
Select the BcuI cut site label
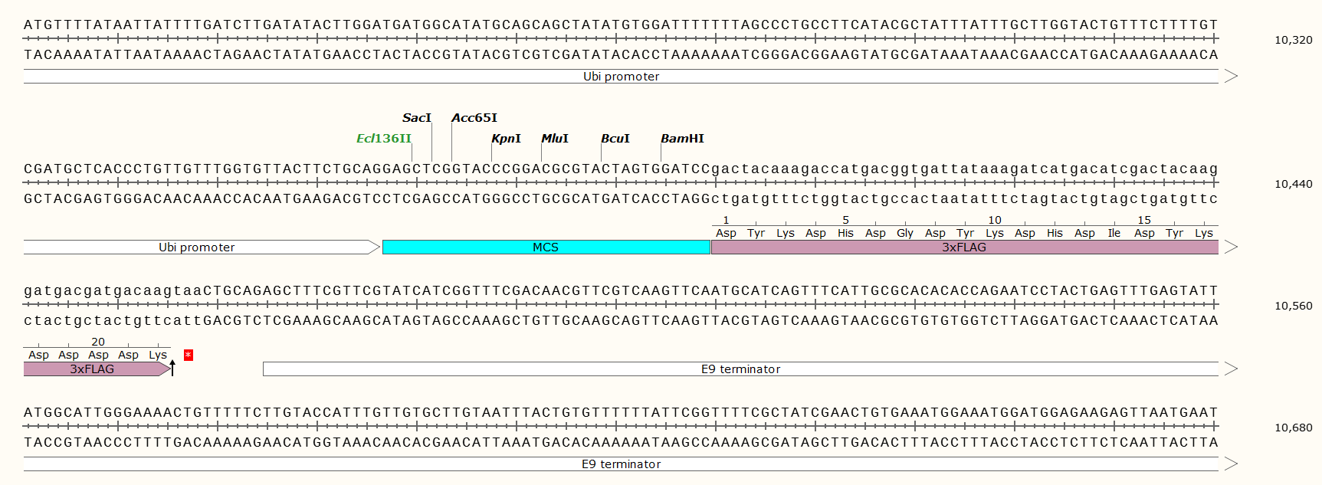[615, 138]
